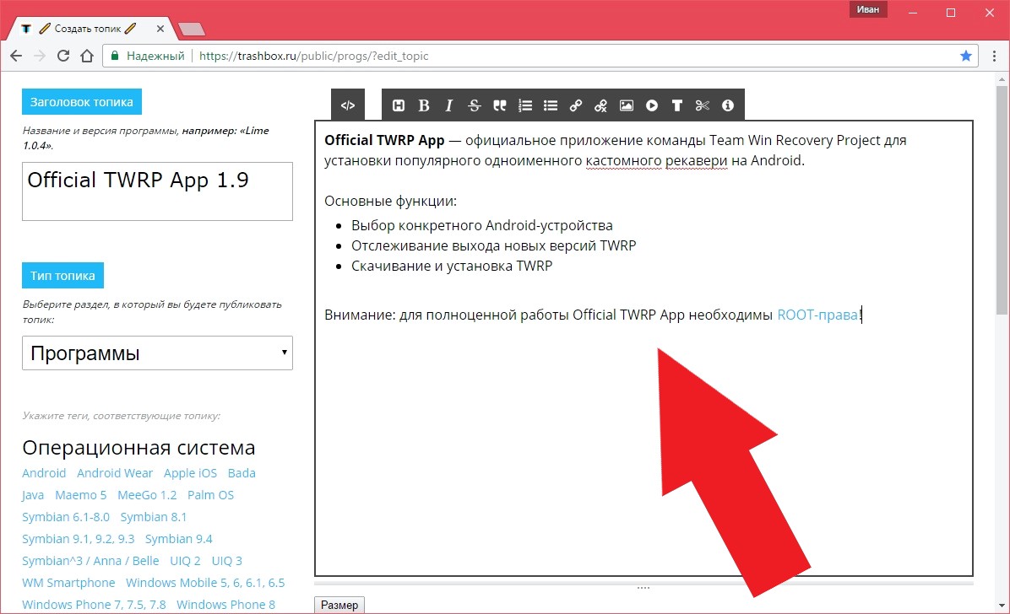Apply strikethrough formatting
Screen dimensions: 1010x614
pos(474,105)
